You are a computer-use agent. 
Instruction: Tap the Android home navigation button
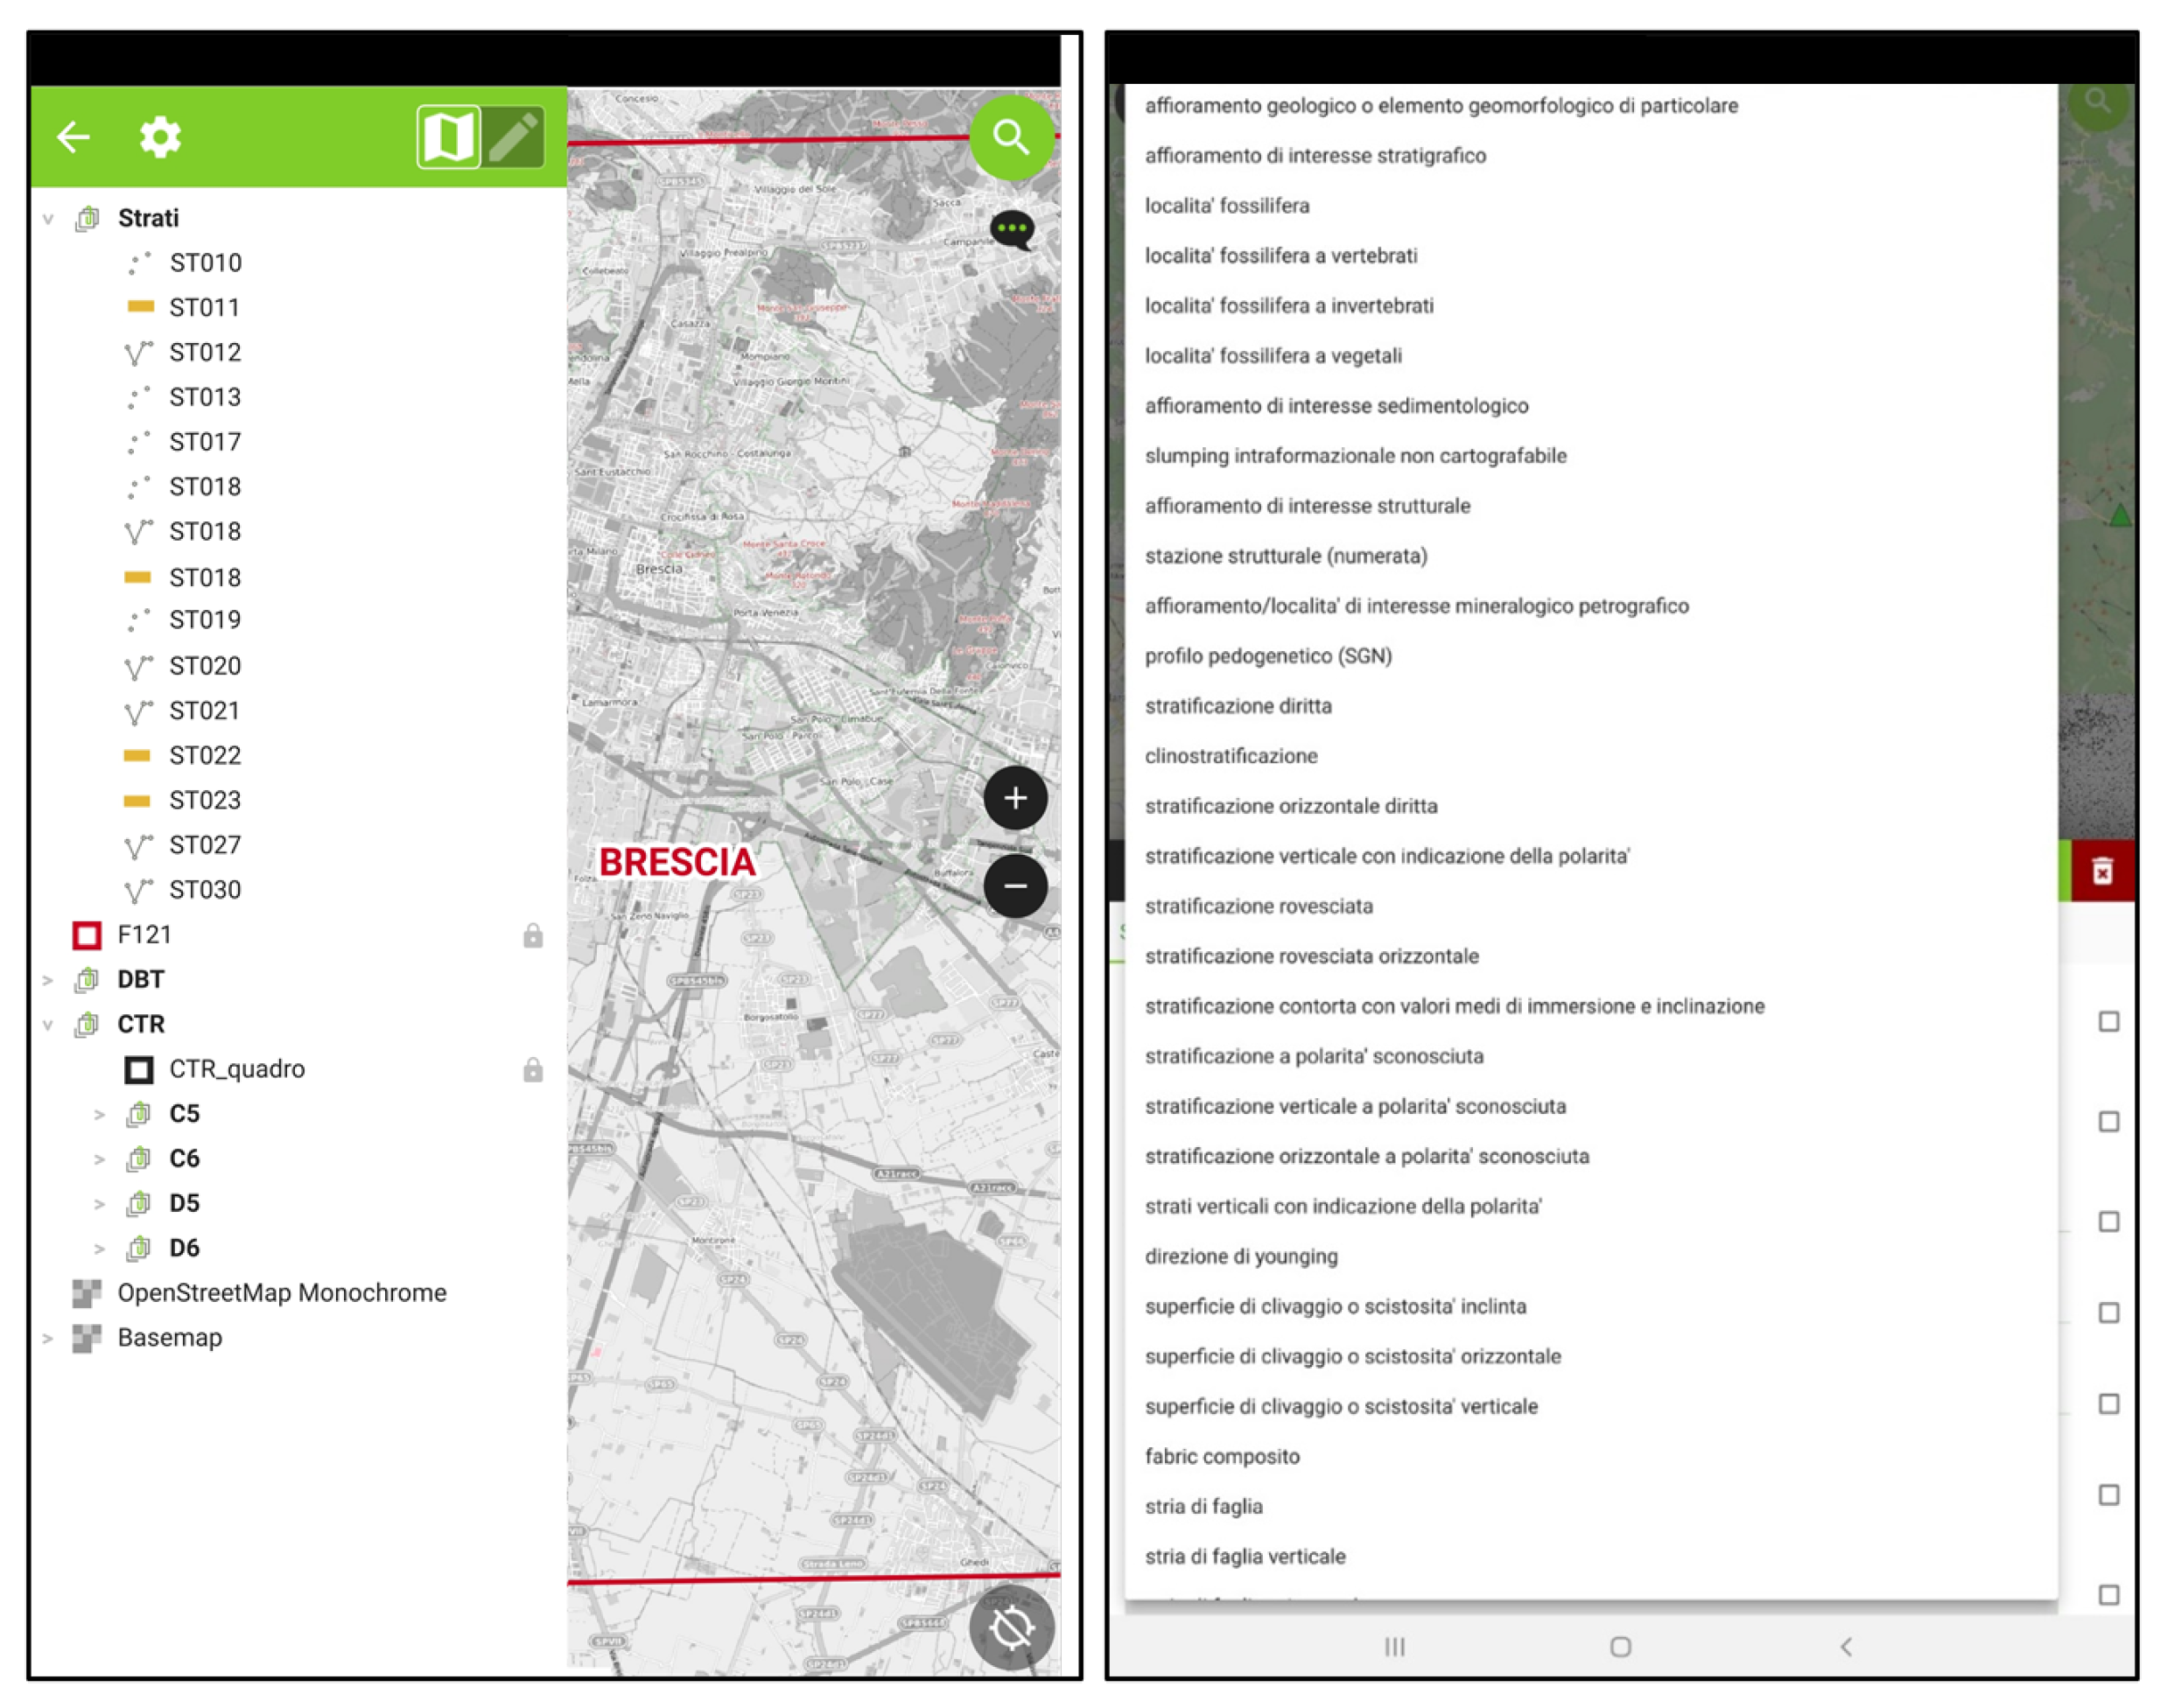click(x=1620, y=1646)
